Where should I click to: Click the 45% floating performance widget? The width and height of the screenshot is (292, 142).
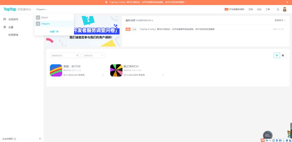(268, 136)
